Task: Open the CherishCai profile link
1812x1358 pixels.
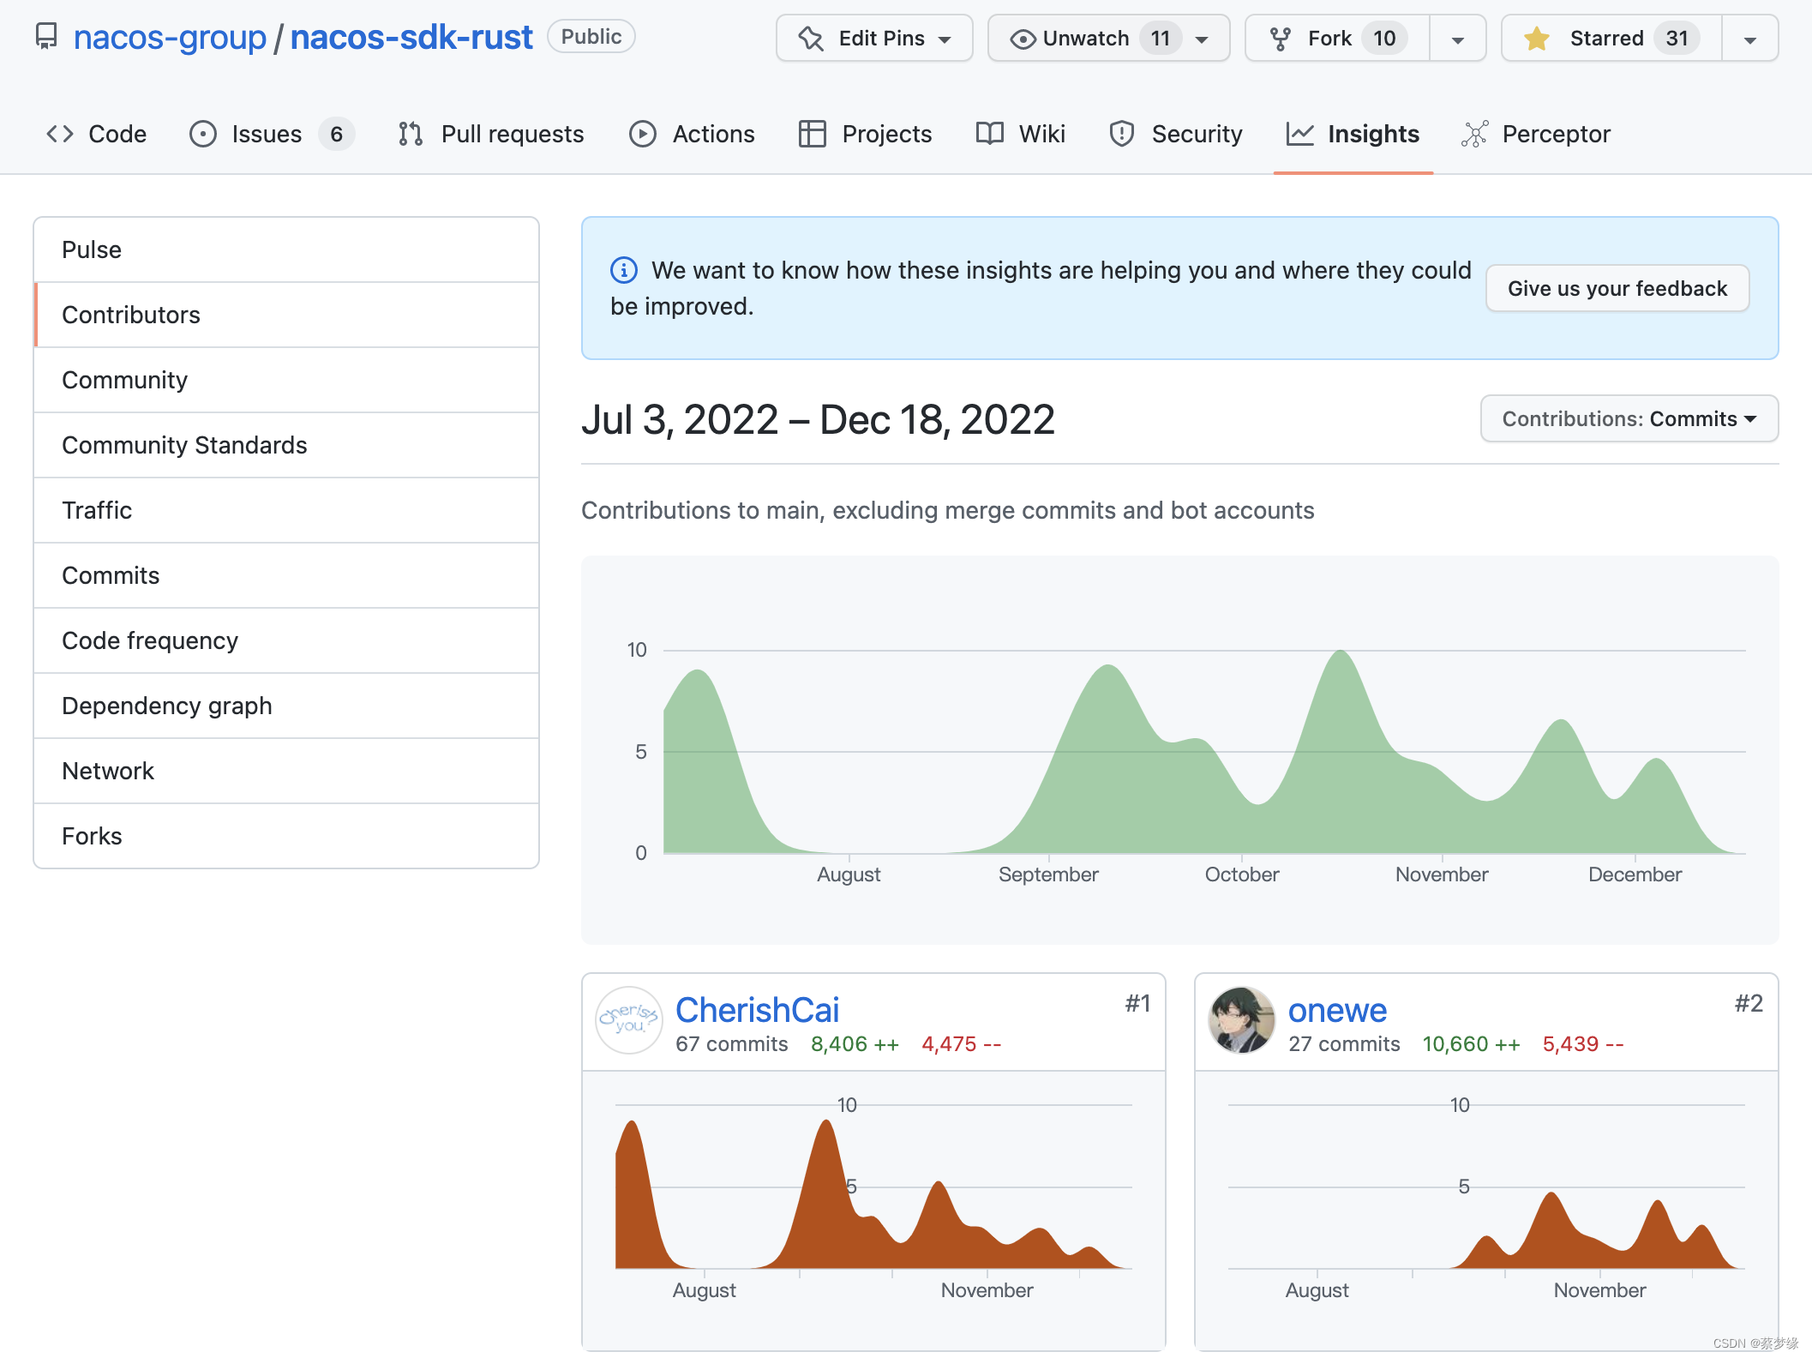Action: [x=757, y=1010]
